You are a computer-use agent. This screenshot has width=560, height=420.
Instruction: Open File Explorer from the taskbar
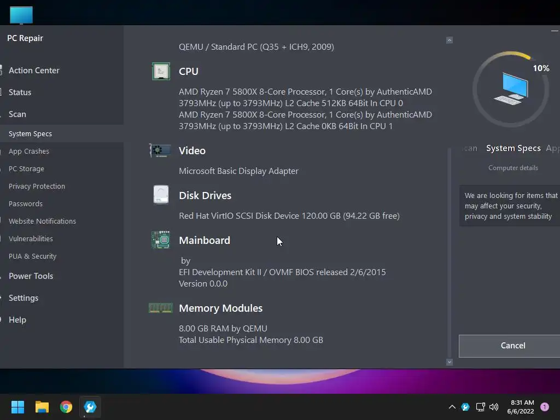(42, 407)
